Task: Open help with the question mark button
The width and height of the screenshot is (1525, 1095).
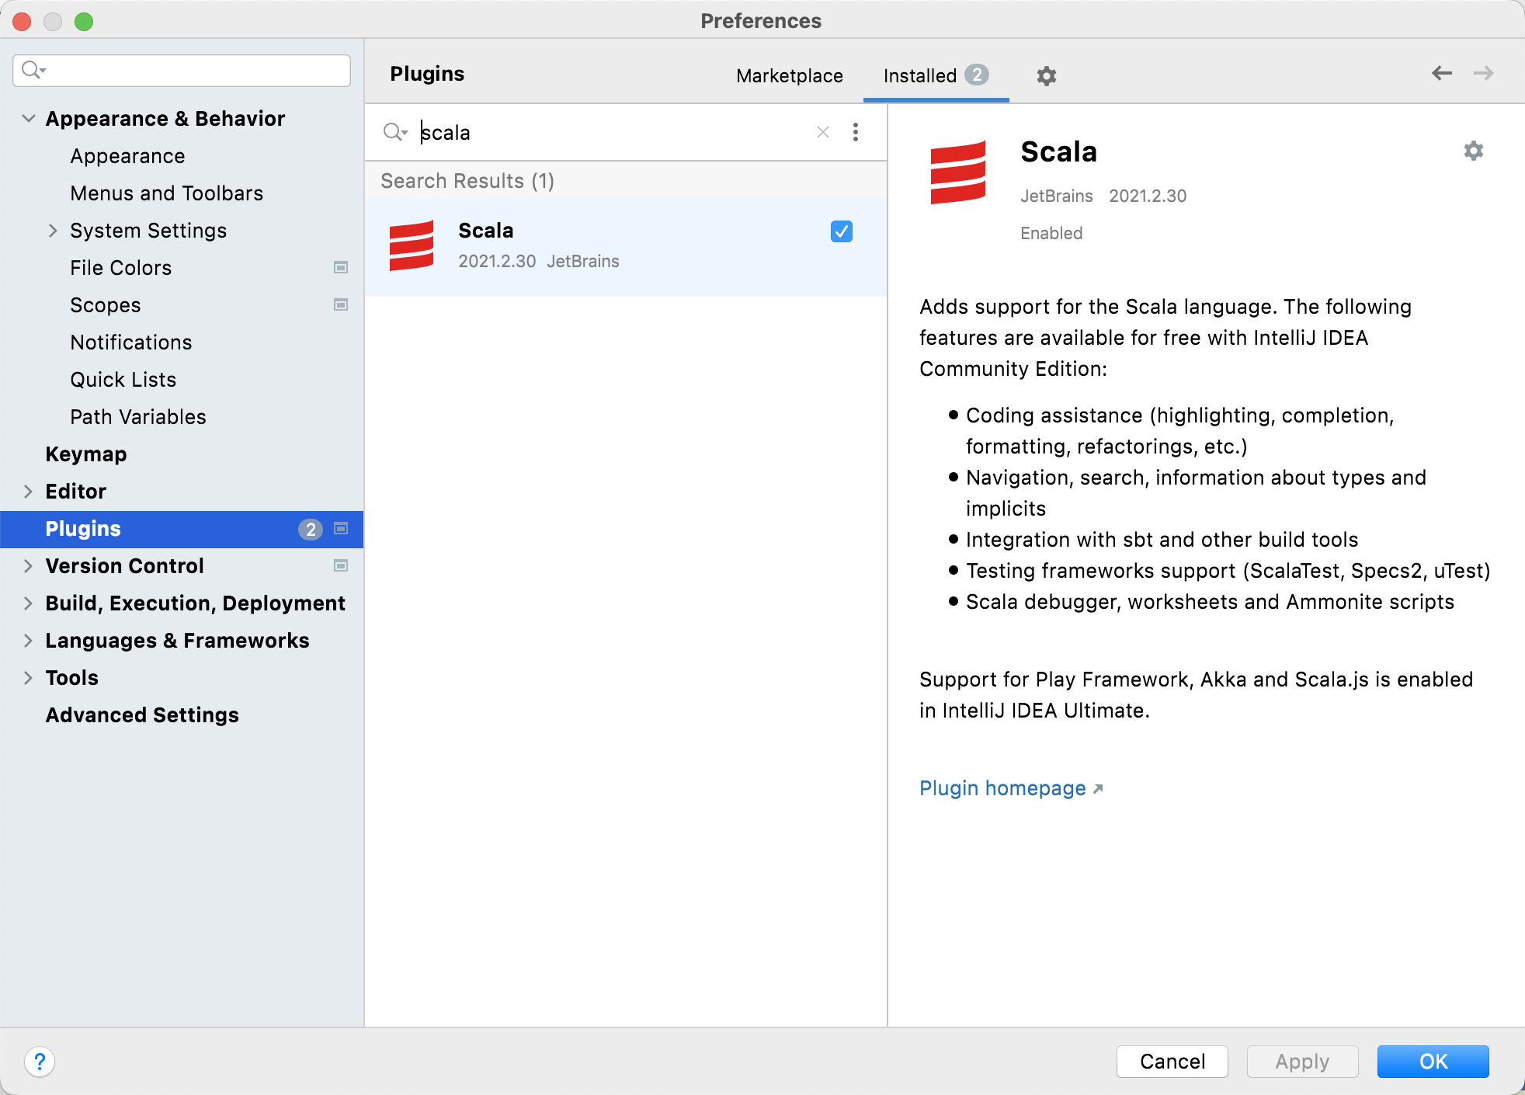Action: (40, 1061)
